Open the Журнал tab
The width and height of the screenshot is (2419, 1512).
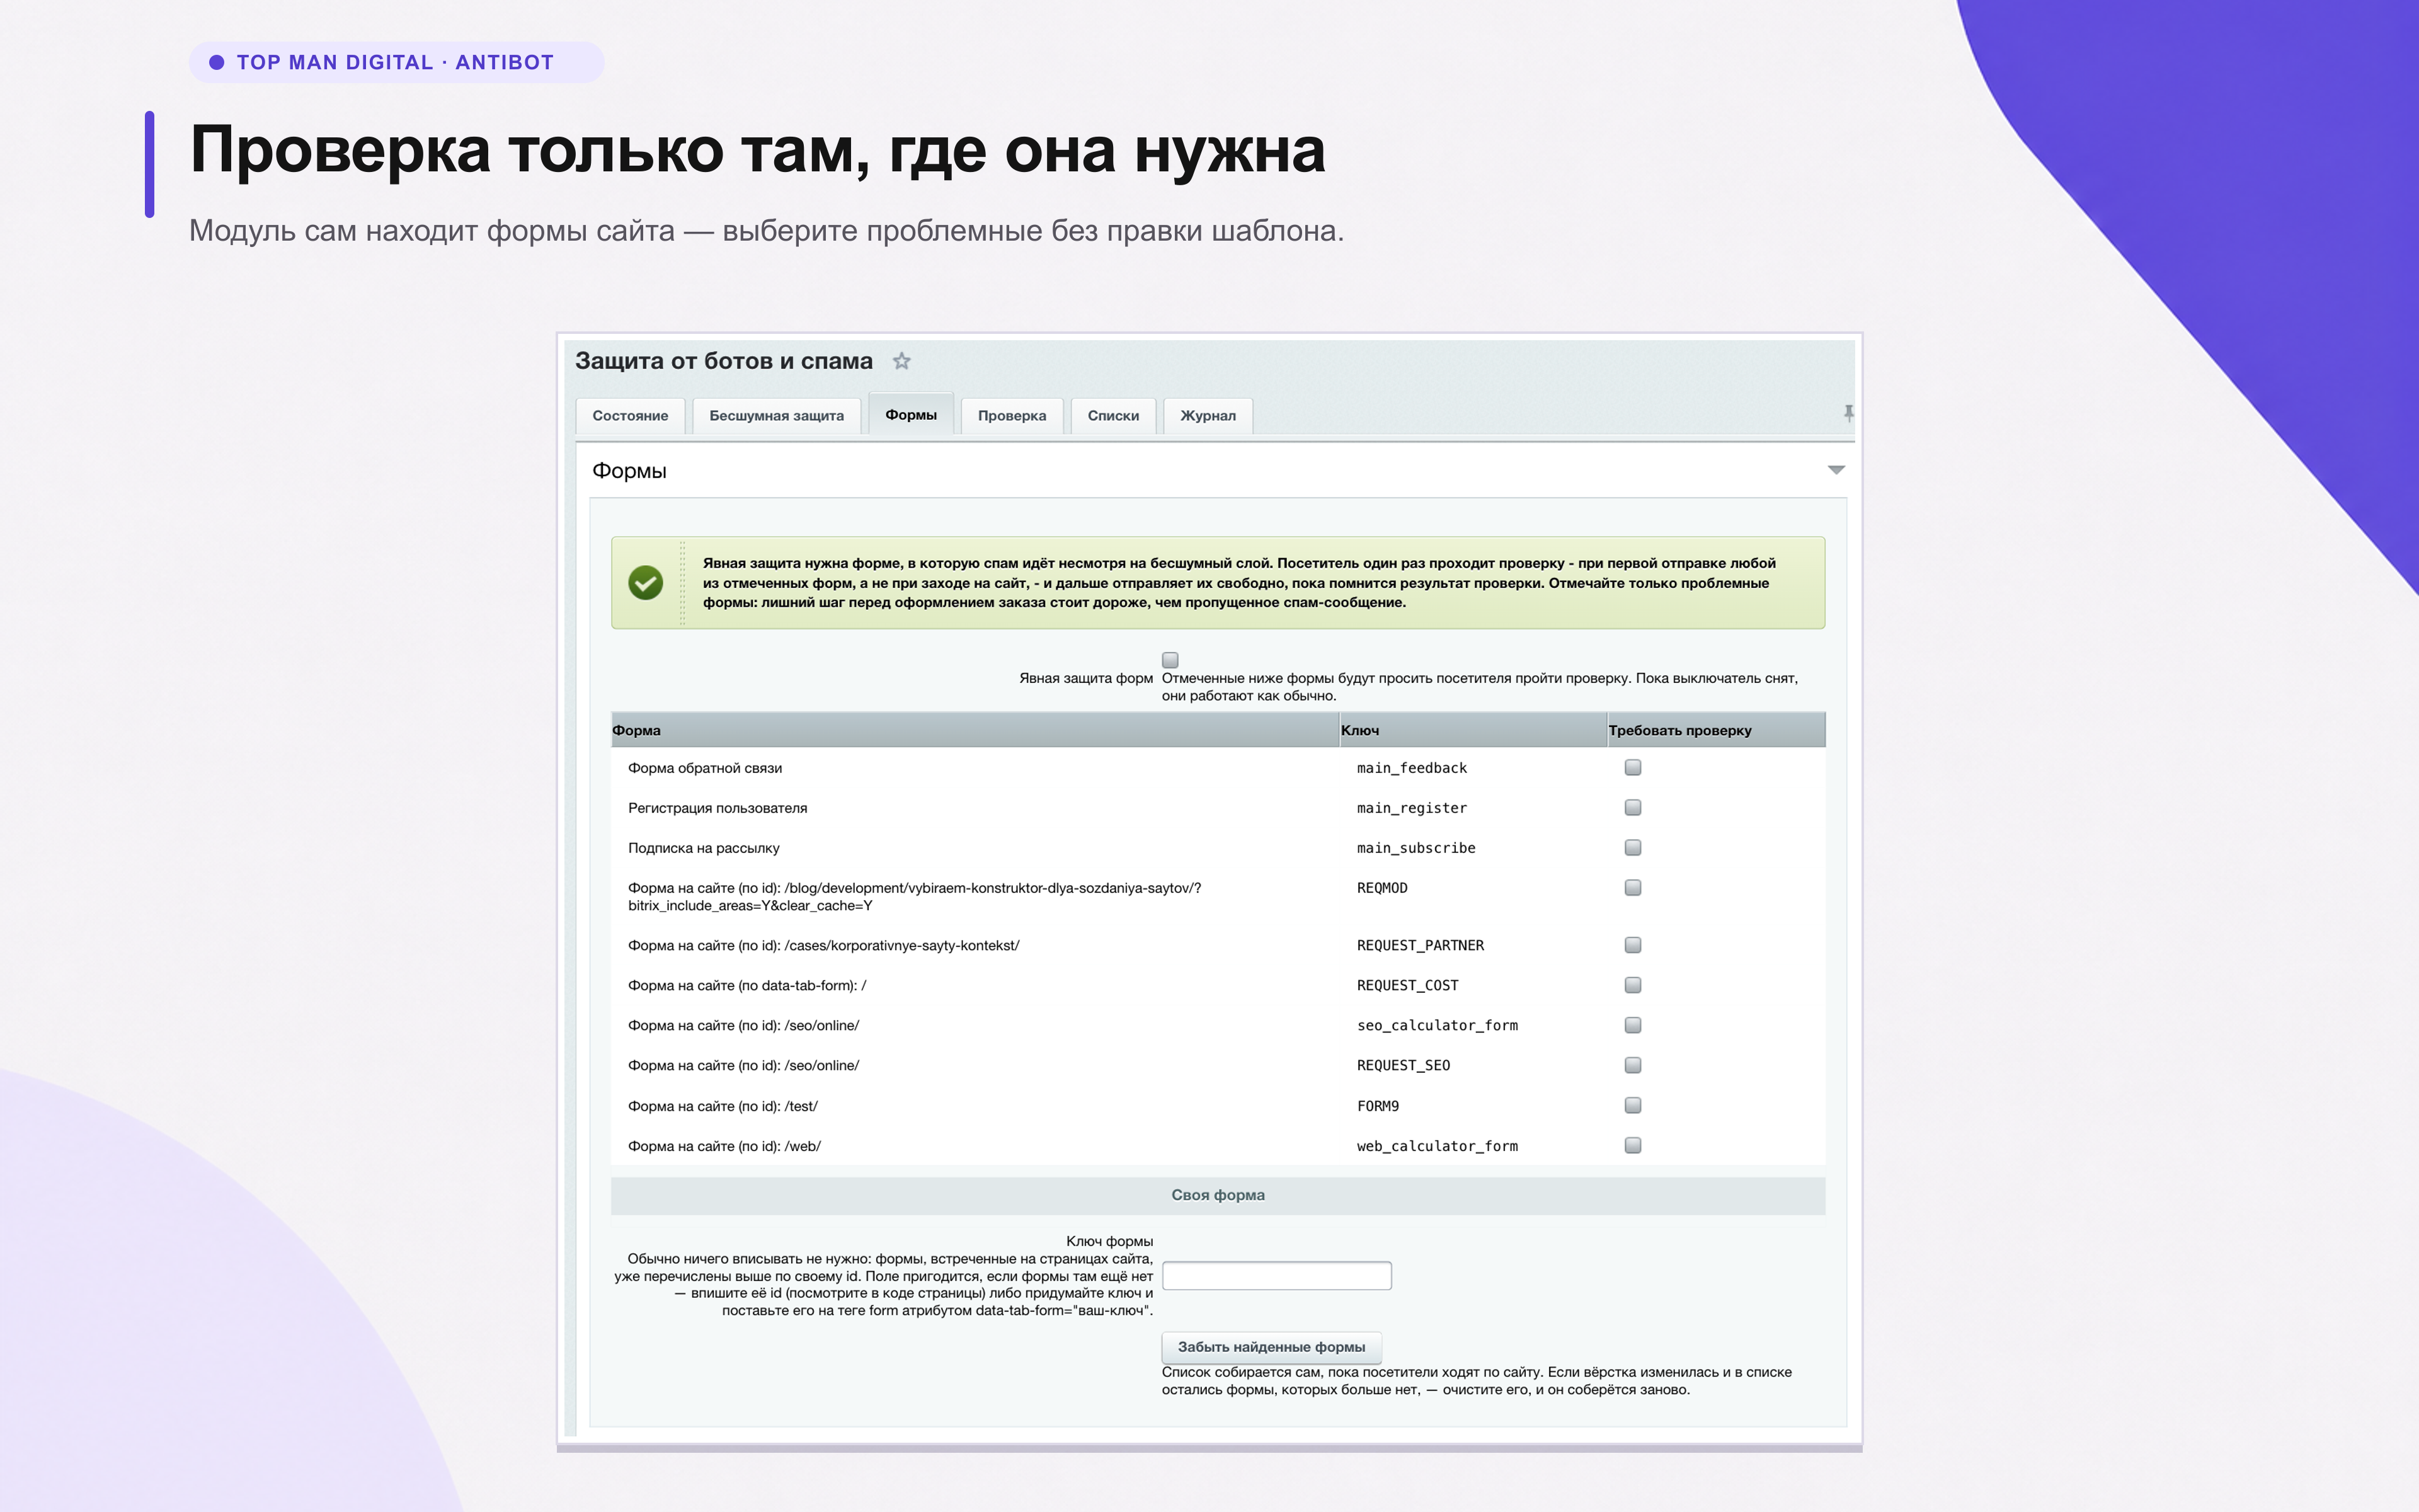click(x=1208, y=416)
